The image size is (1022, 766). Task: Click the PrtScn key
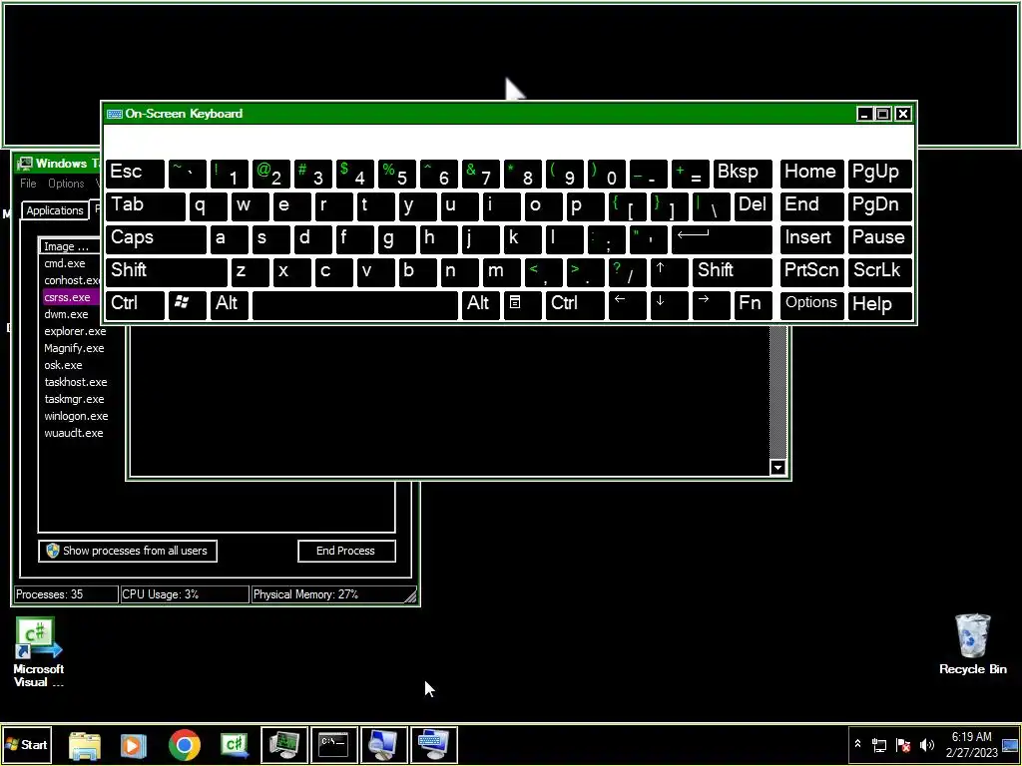[x=811, y=271]
